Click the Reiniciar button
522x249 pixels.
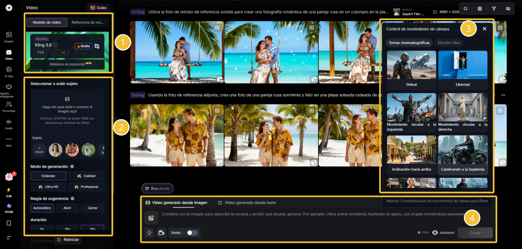(68, 239)
